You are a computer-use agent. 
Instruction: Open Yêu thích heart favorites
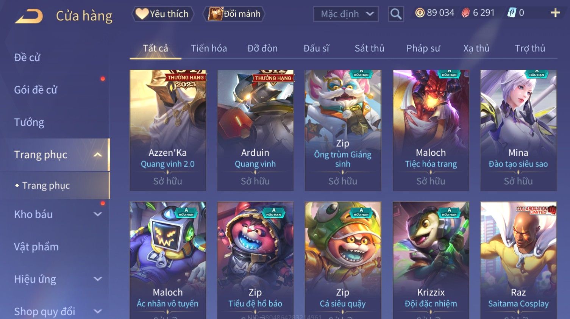click(x=162, y=14)
